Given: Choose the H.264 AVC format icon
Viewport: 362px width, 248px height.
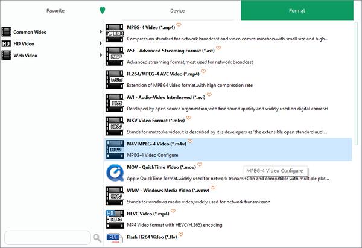Looking at the screenshot, I should 115,80.
